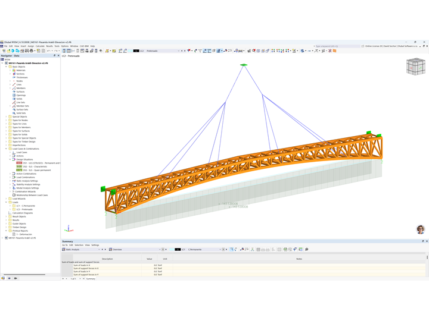Click the magnifier search icon in Summary toolbar
Screen dimensions: 429x321
307,249
